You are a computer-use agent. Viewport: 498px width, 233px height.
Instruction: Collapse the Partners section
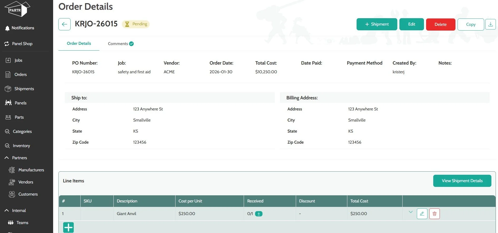point(7,158)
